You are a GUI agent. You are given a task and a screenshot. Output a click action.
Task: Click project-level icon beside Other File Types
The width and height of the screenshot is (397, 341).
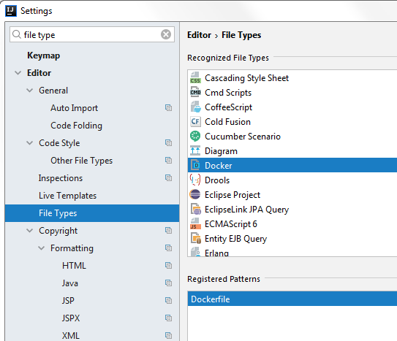tap(168, 160)
